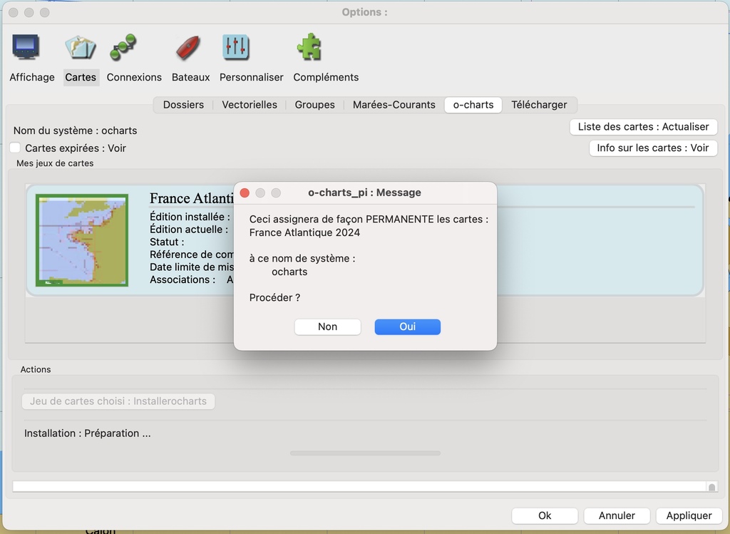Screen dimensions: 730x534
Task: Click the empty status text field
Action: coord(359,486)
